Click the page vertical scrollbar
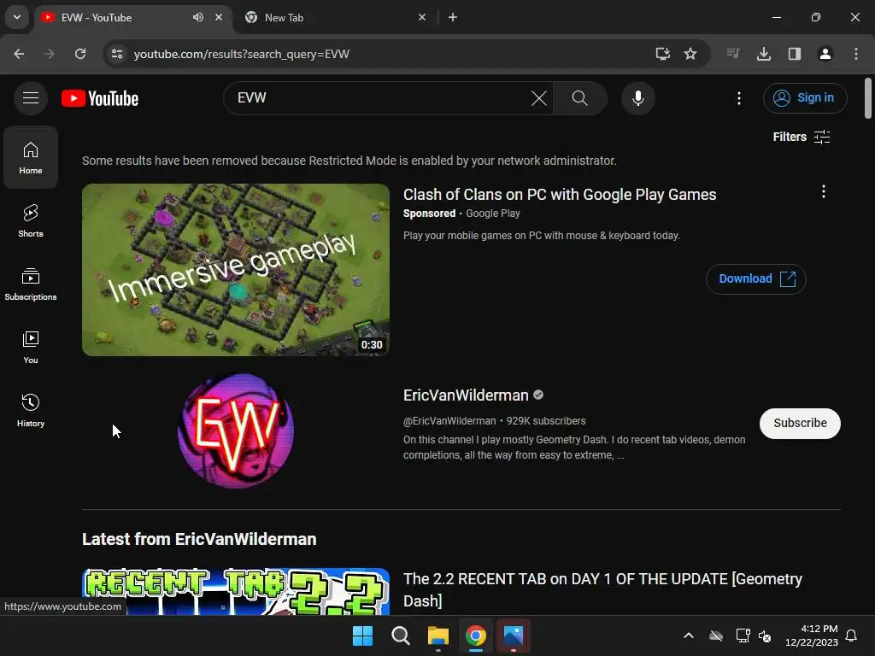This screenshot has height=656, width=875. (x=868, y=99)
